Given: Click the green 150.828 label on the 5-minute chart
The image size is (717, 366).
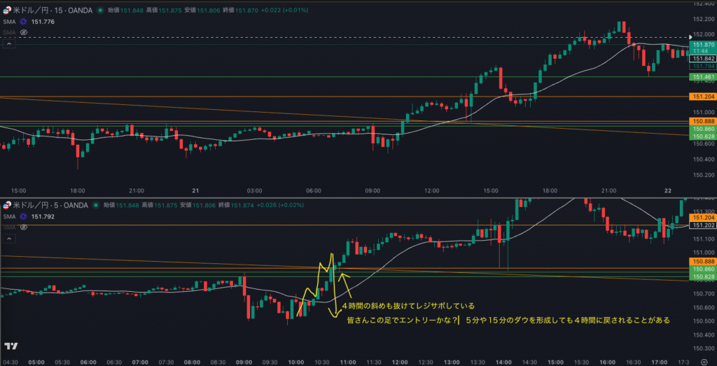Looking at the screenshot, I should point(703,277).
